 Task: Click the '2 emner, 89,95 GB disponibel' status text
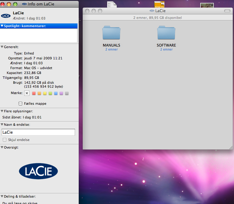157,18
